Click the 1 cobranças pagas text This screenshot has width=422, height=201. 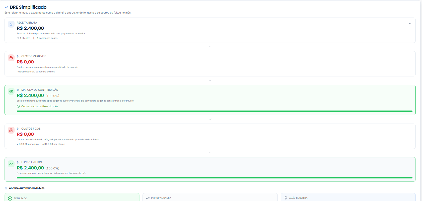[47, 38]
